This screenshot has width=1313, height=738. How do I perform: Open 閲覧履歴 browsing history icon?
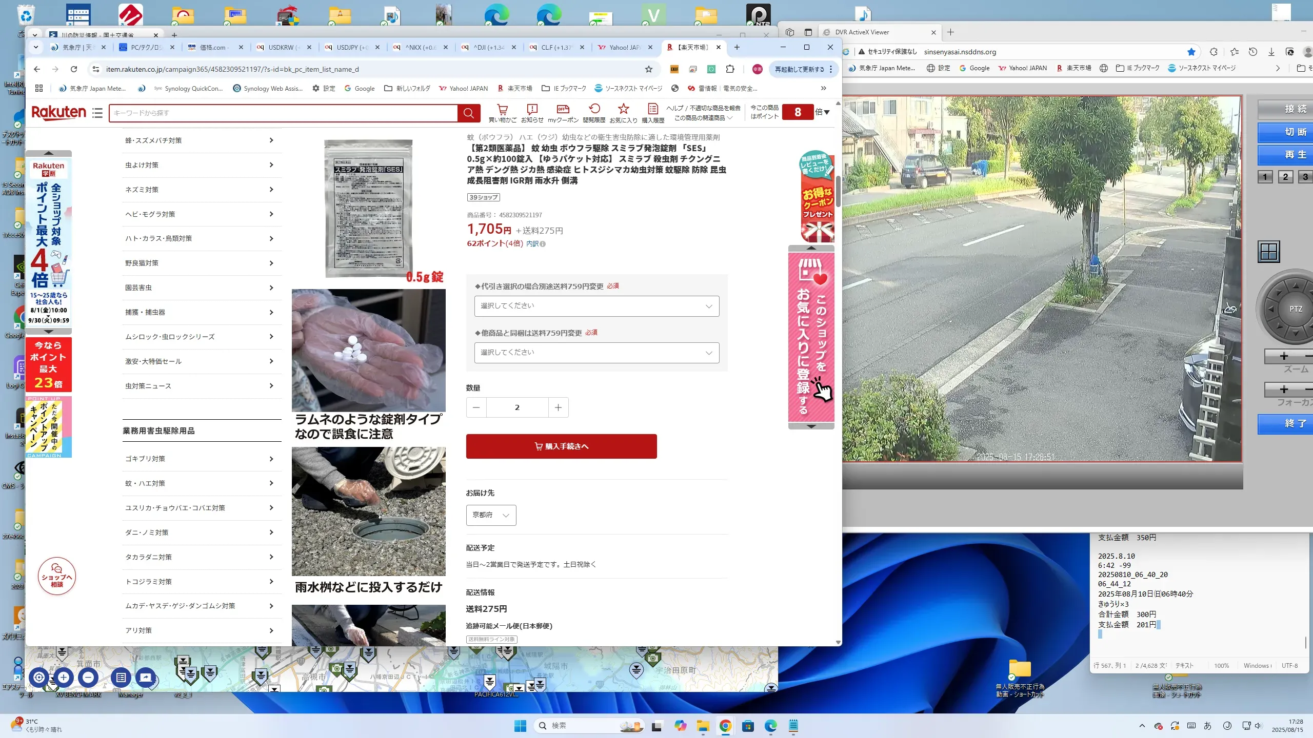[594, 110]
